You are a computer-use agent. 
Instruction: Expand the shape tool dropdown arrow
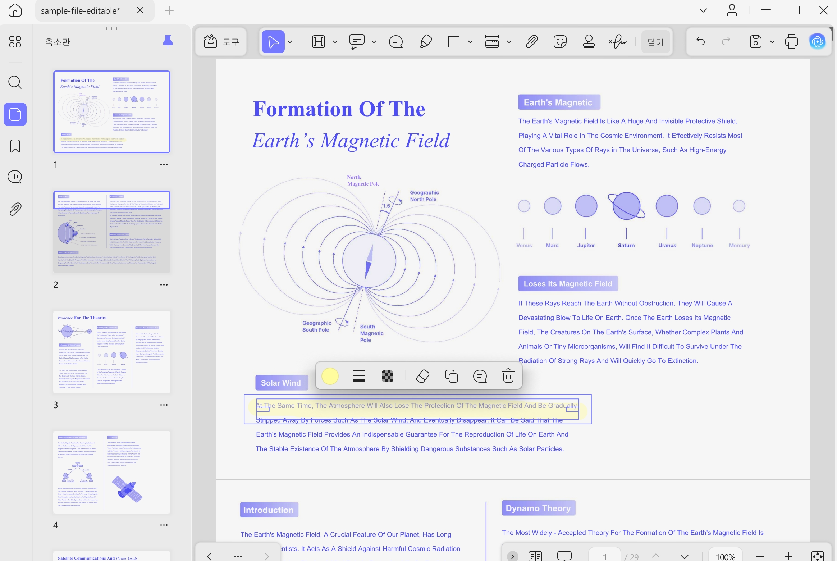(470, 42)
